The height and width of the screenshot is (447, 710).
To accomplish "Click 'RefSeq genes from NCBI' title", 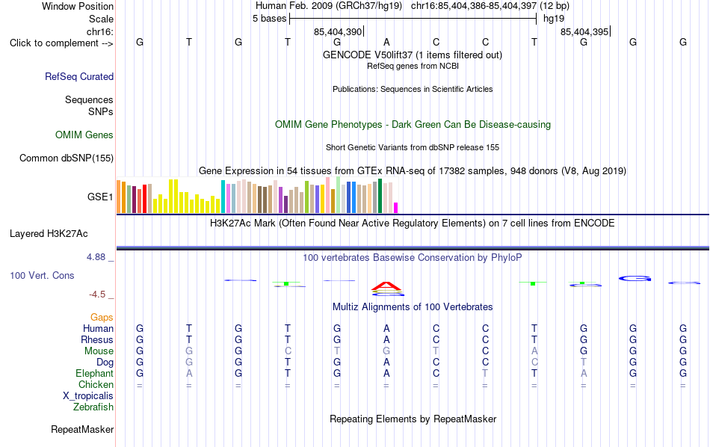I will (x=413, y=66).
